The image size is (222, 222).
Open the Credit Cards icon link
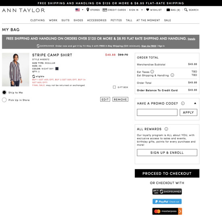point(105,10)
